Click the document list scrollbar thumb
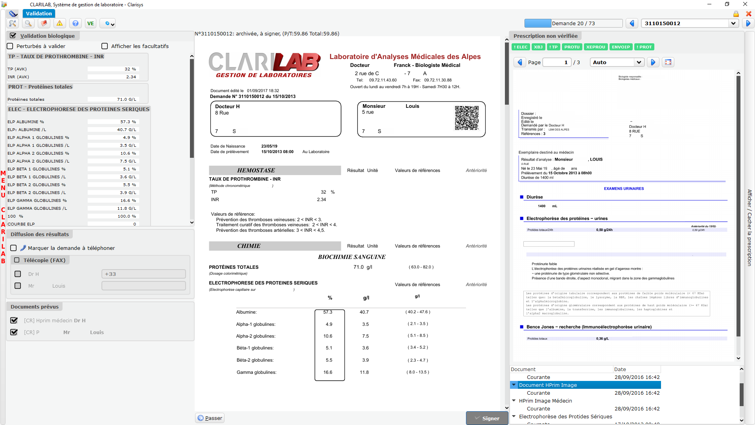 tap(741, 394)
